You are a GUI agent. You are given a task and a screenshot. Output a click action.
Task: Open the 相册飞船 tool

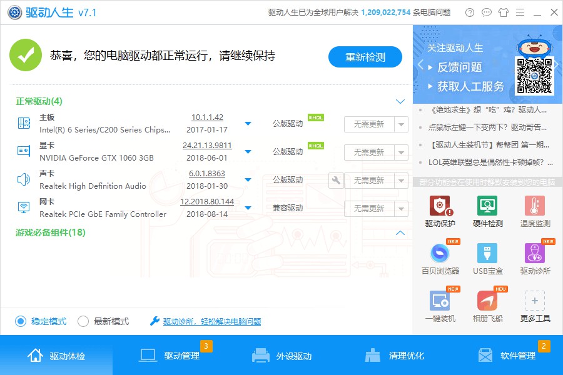click(x=487, y=306)
